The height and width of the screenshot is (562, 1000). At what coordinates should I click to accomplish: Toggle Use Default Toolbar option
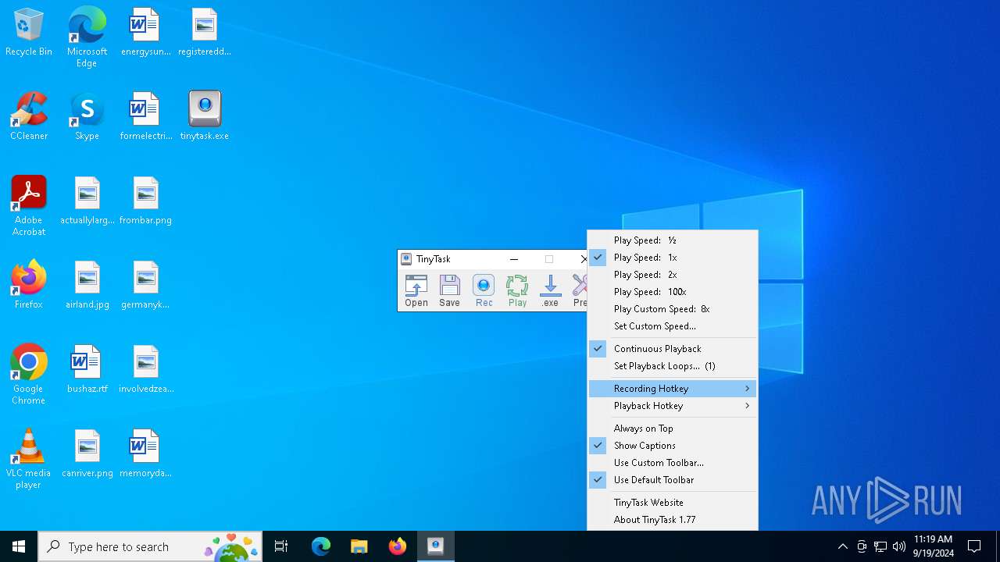673,480
